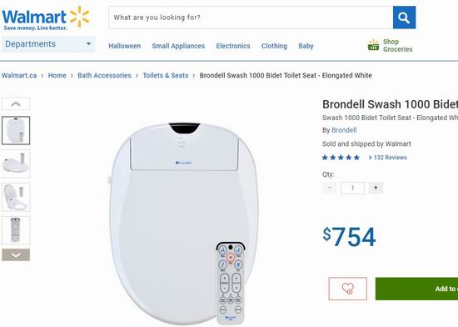Open the Small Appliances category
The width and height of the screenshot is (458, 327).
tap(178, 46)
